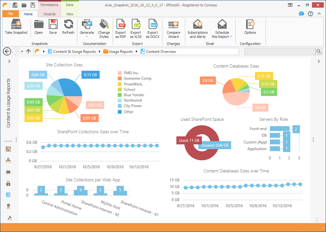The width and height of the screenshot is (326, 232).
Task: Click the quick access snapshot icon
Action: pos(15,5)
